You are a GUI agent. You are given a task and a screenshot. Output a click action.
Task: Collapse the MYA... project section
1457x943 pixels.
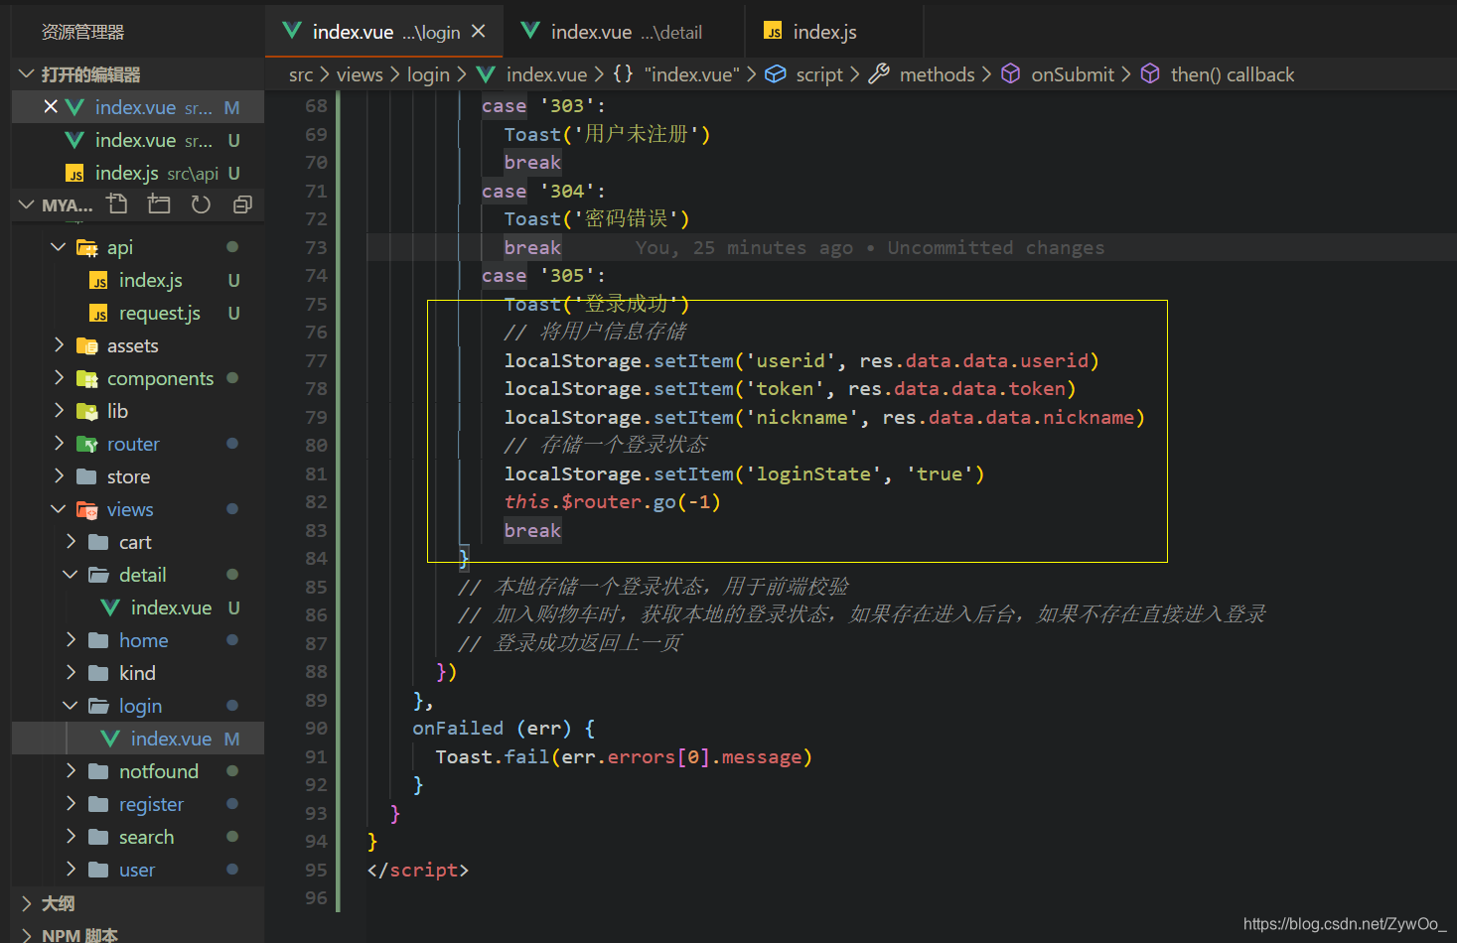coord(26,205)
